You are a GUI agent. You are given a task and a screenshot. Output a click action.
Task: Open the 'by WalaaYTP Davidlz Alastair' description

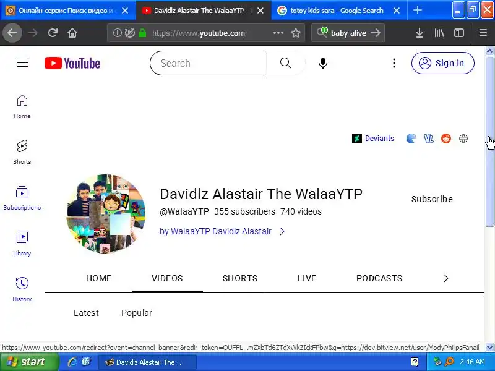215,231
